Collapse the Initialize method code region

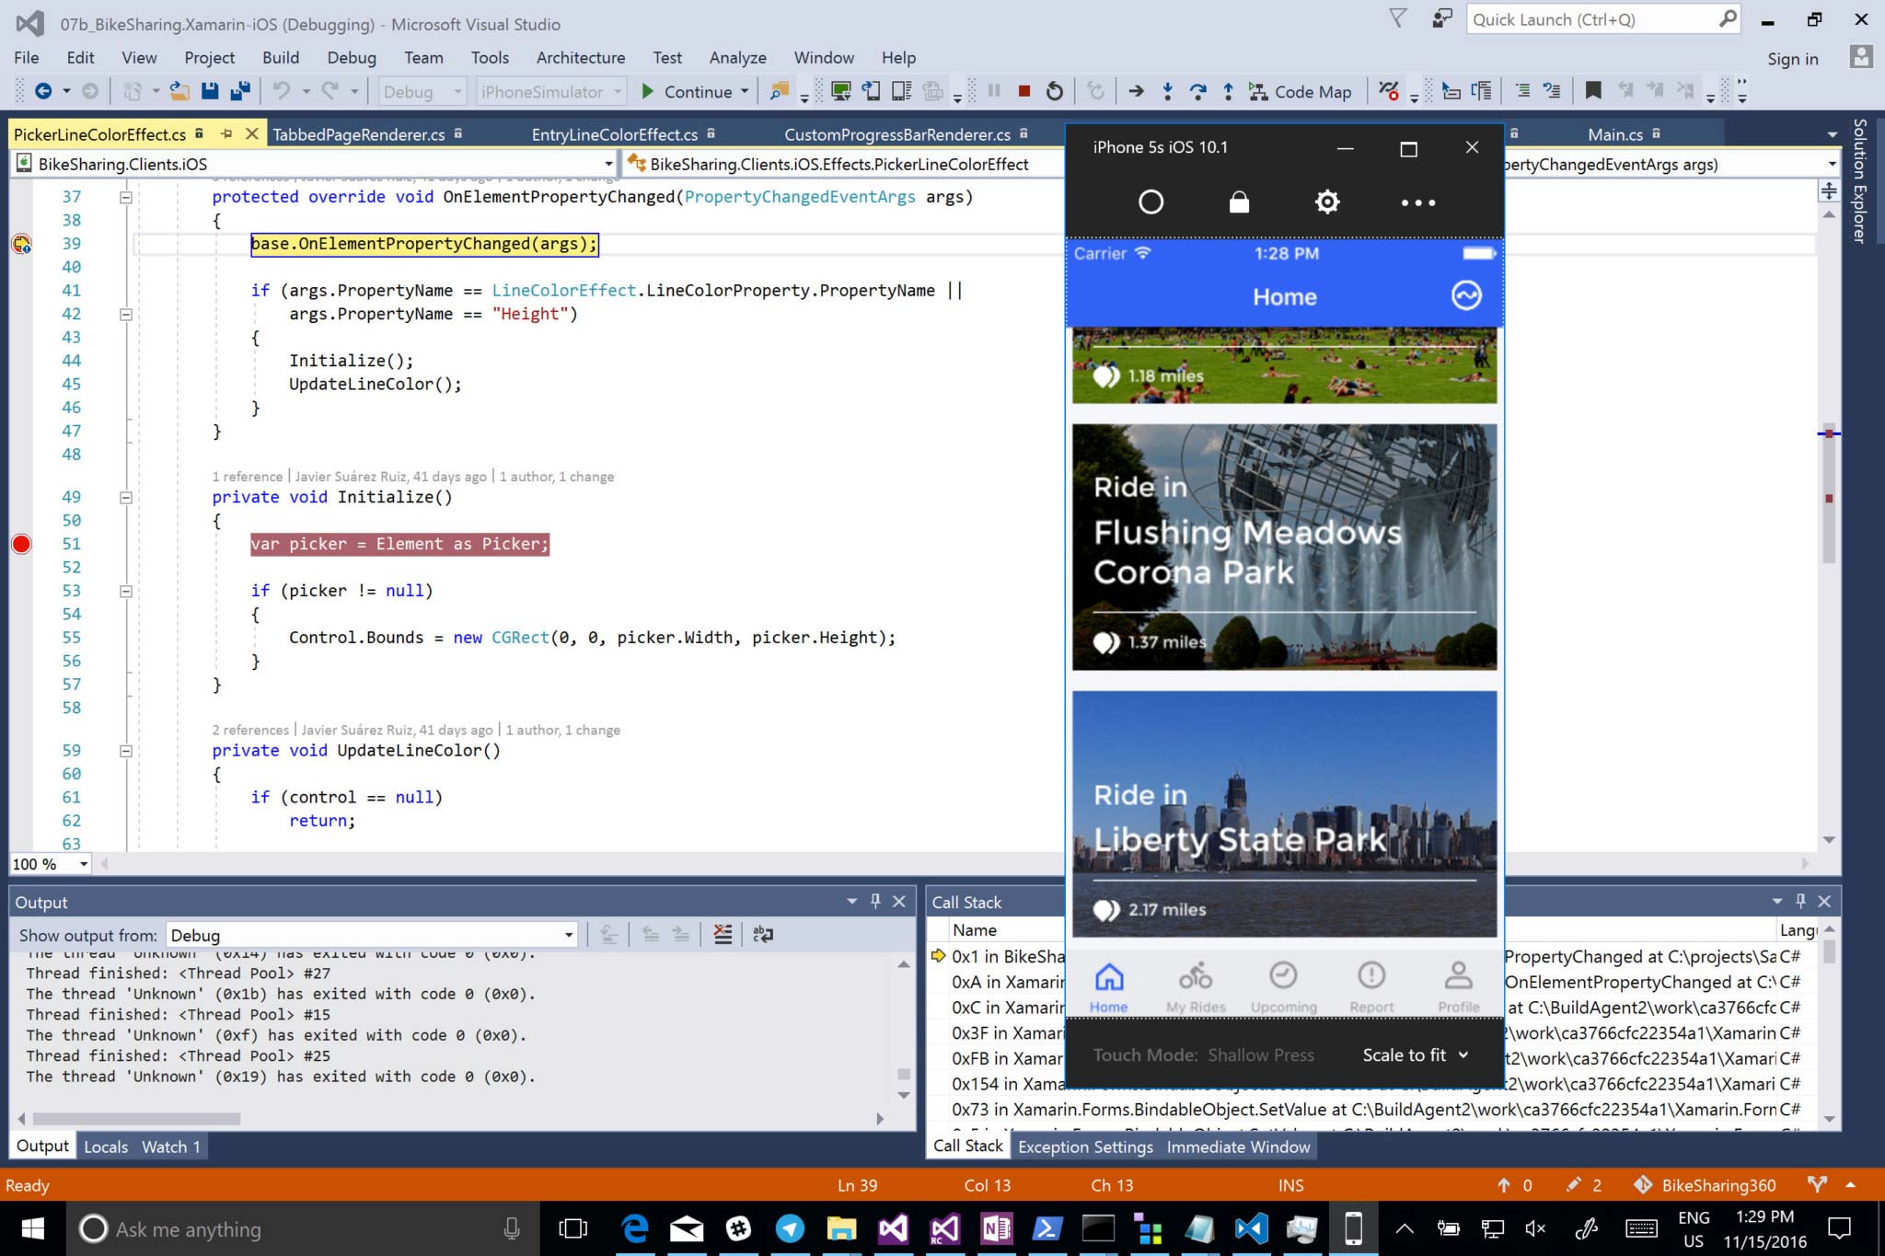[125, 497]
